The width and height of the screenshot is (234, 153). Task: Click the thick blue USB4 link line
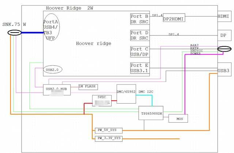(33, 33)
